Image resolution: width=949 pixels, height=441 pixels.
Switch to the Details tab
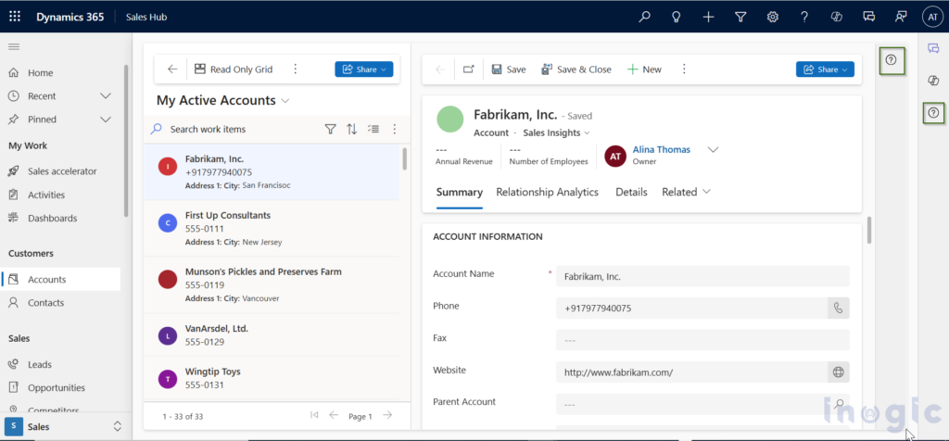pyautogui.click(x=631, y=192)
